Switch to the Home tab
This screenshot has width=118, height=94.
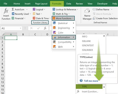pyautogui.click(x=17, y=4)
